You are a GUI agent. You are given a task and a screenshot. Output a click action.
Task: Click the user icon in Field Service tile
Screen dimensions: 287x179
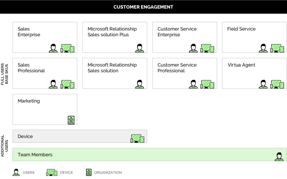pyautogui.click(x=263, y=48)
